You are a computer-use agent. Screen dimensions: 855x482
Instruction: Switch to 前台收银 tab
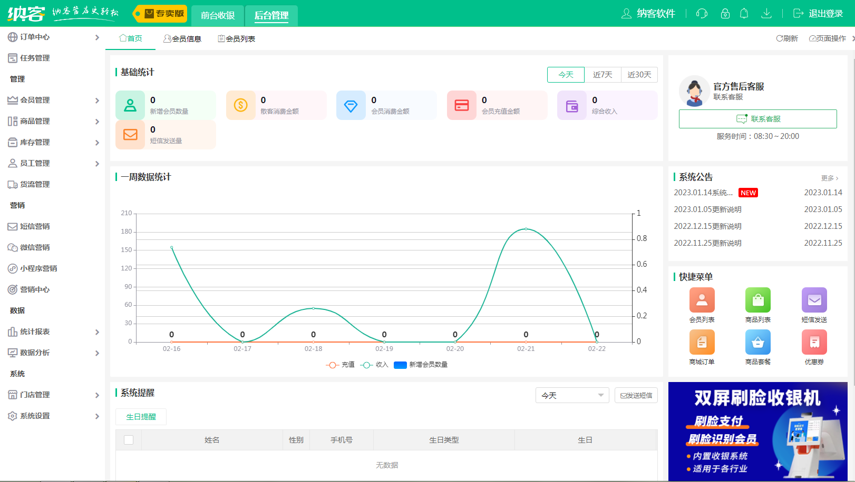point(218,15)
